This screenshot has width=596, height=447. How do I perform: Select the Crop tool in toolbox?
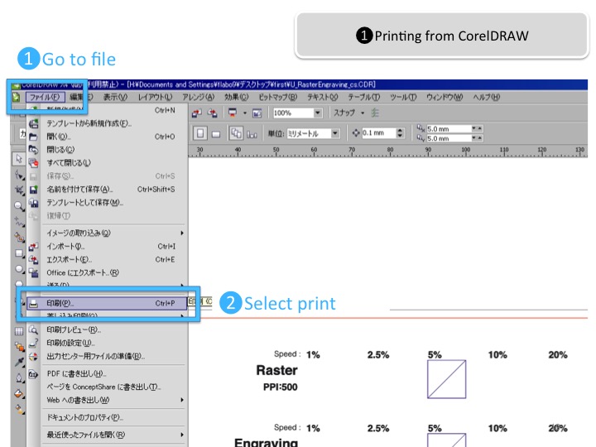click(x=18, y=190)
